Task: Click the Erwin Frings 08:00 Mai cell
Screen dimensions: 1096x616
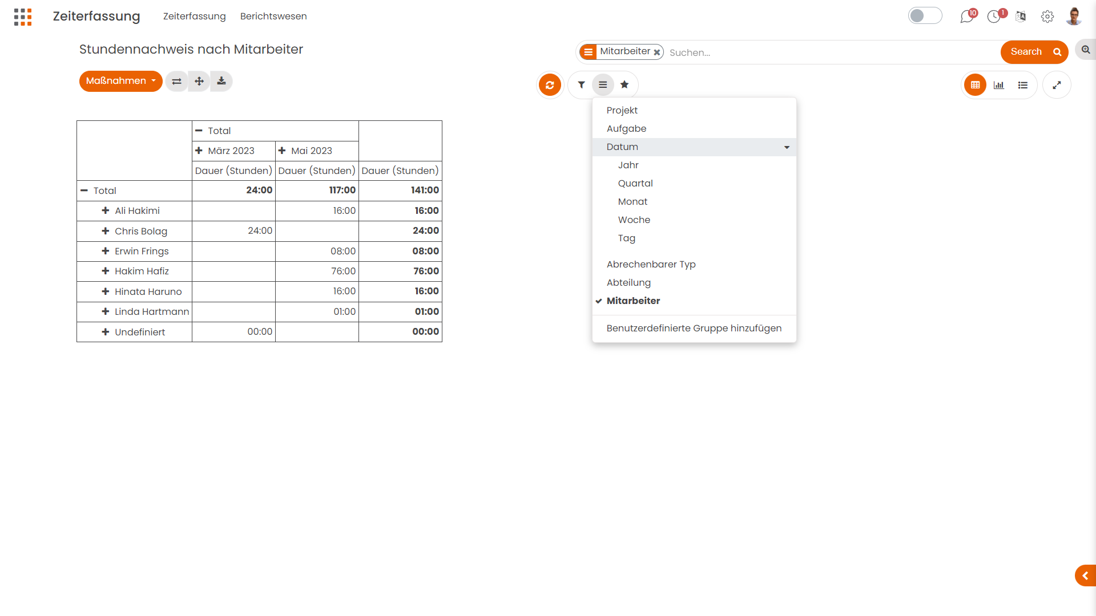Action: 317,252
